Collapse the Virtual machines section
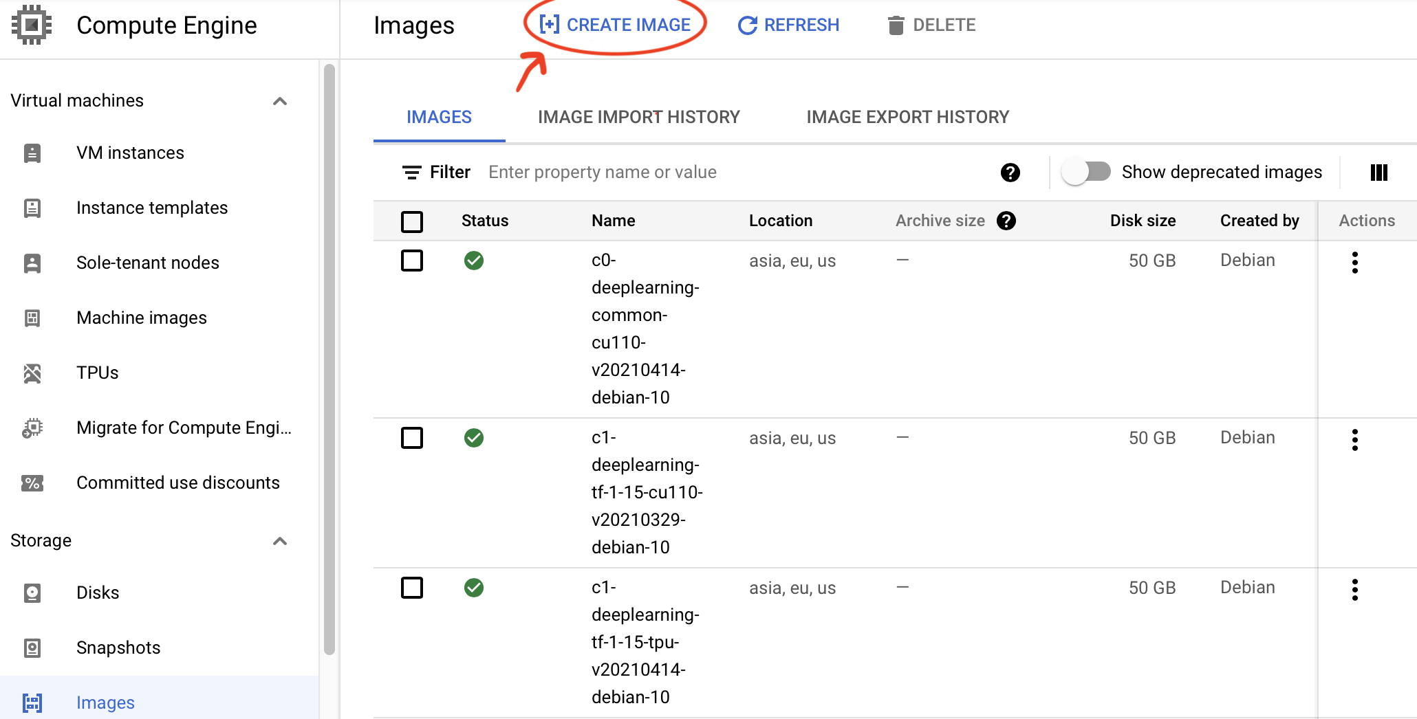 (x=279, y=101)
